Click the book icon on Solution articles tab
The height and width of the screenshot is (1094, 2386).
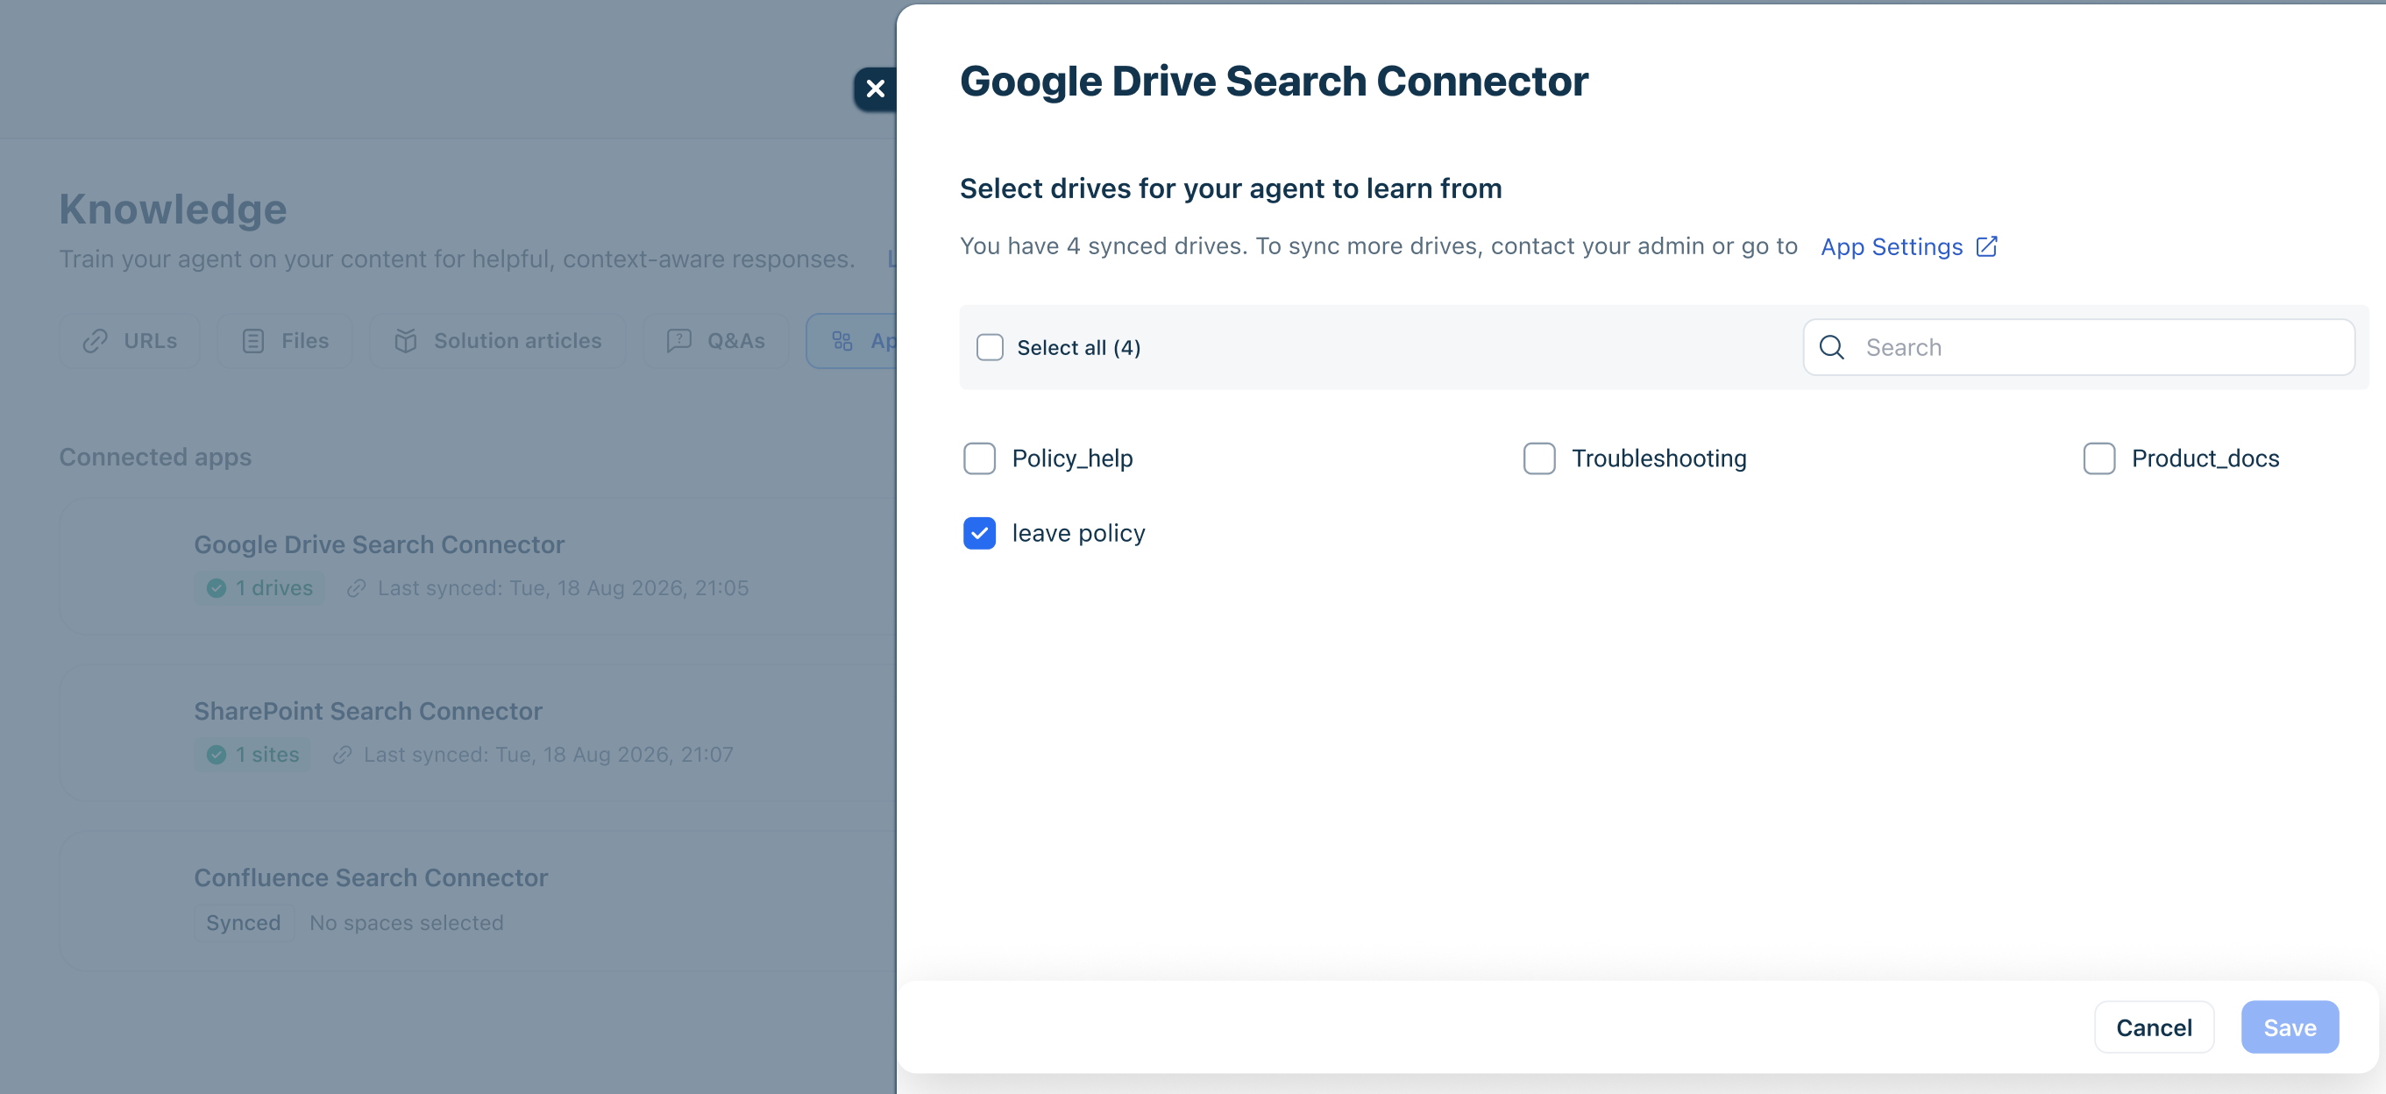coord(406,341)
